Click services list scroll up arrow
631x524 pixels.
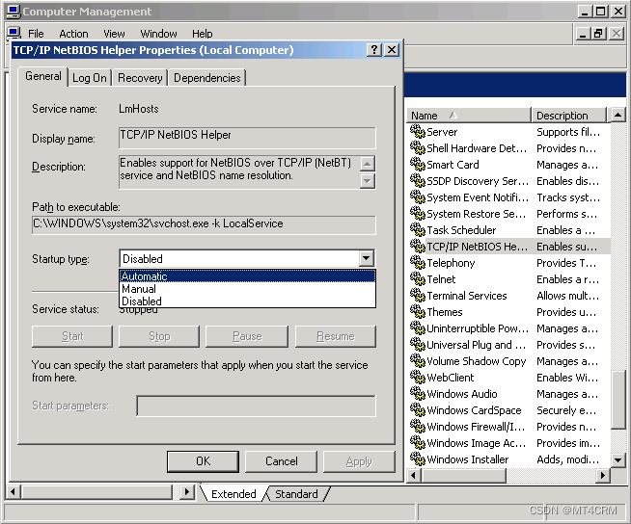click(618, 115)
